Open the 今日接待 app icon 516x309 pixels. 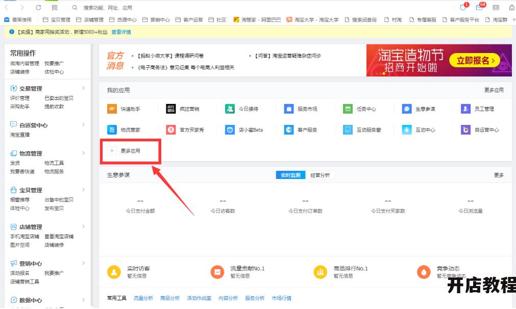point(230,109)
